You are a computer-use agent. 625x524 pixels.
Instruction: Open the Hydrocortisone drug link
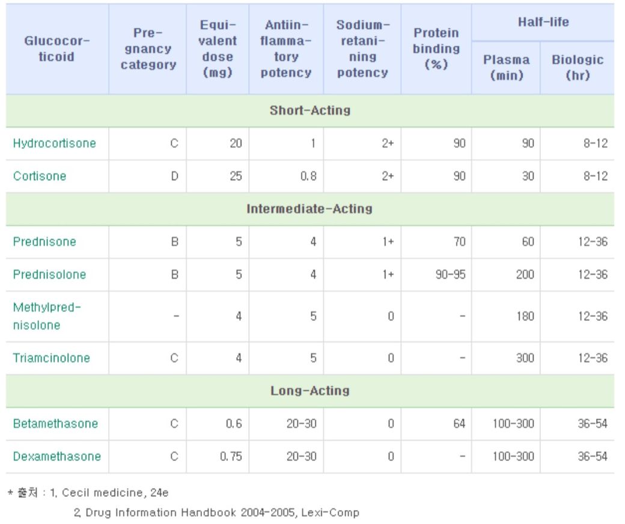(x=54, y=144)
